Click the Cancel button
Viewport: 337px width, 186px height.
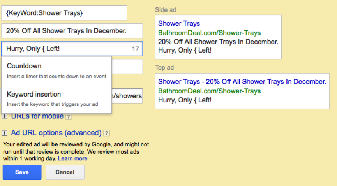point(65,172)
